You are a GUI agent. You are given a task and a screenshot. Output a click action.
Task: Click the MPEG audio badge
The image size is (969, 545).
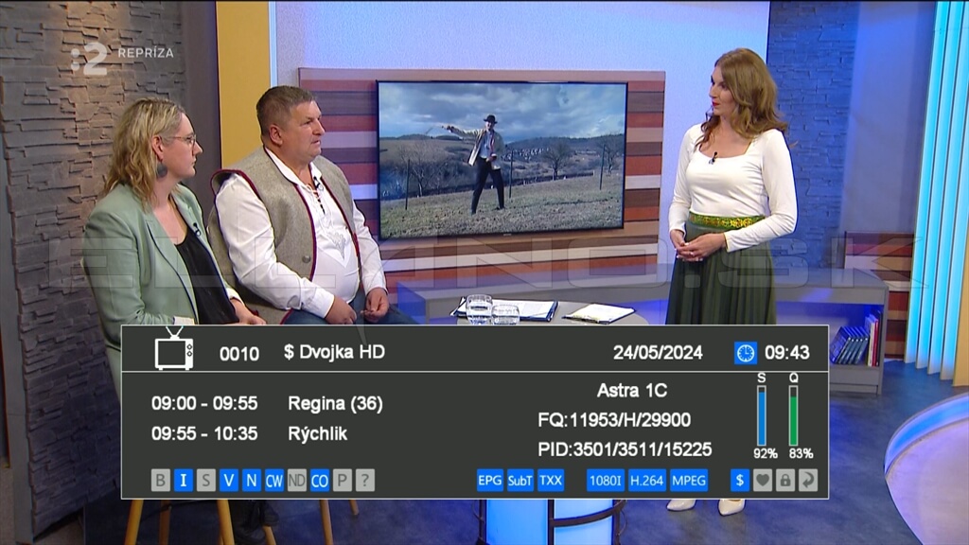click(689, 480)
